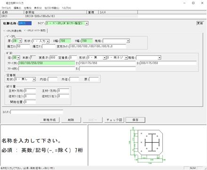Click the 本数 field
Viewport: 207px width, 170px height.
coord(33,58)
